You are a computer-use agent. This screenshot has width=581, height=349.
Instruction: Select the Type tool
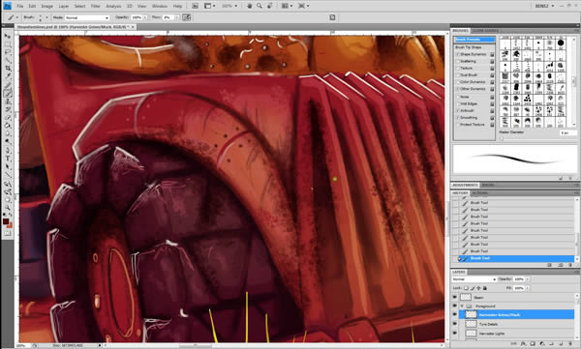(x=8, y=159)
